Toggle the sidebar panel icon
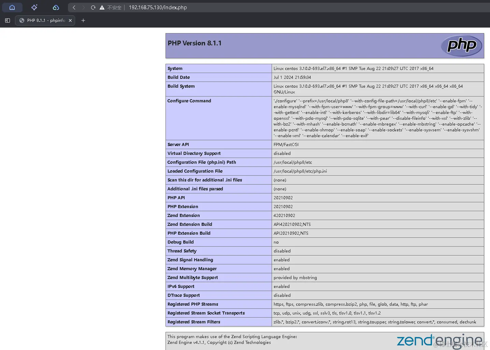This screenshot has width=490, height=350. (8, 20)
